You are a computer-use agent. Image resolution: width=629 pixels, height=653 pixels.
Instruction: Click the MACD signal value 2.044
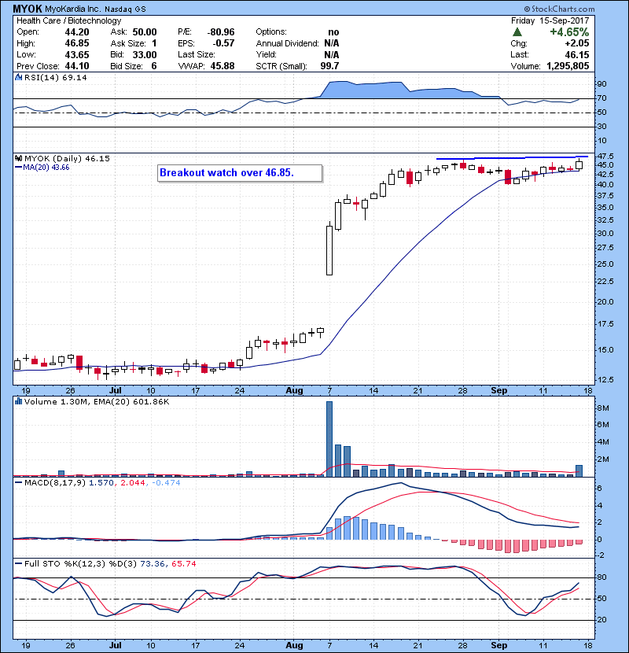(x=133, y=483)
